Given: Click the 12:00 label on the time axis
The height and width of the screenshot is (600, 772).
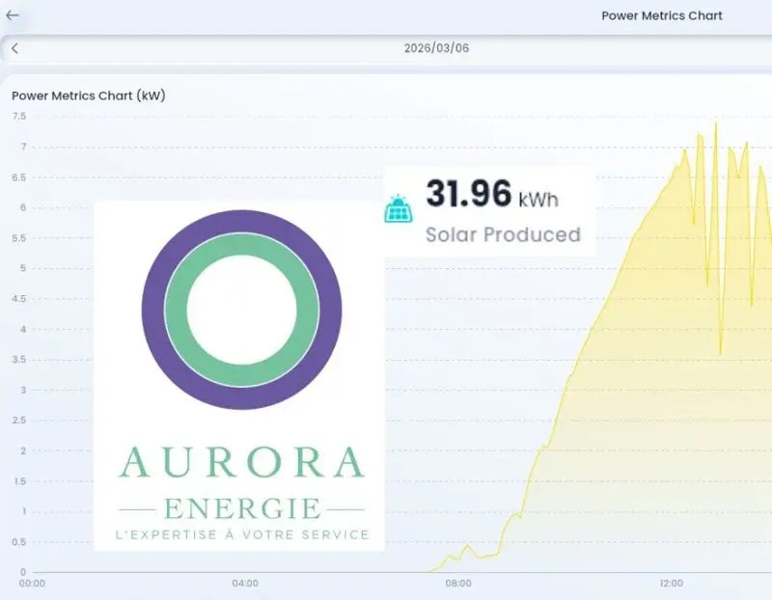Looking at the screenshot, I should pos(671,584).
